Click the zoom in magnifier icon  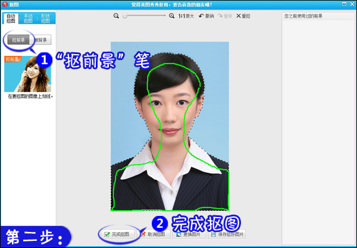[x=172, y=16]
